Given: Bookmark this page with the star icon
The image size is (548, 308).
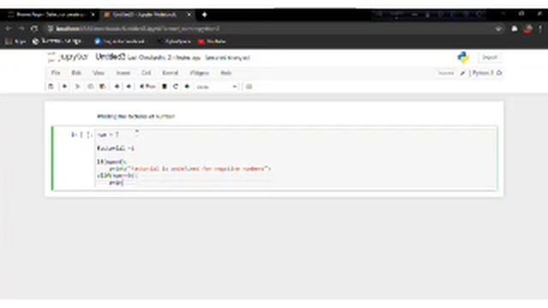Looking at the screenshot, I should coord(498,28).
